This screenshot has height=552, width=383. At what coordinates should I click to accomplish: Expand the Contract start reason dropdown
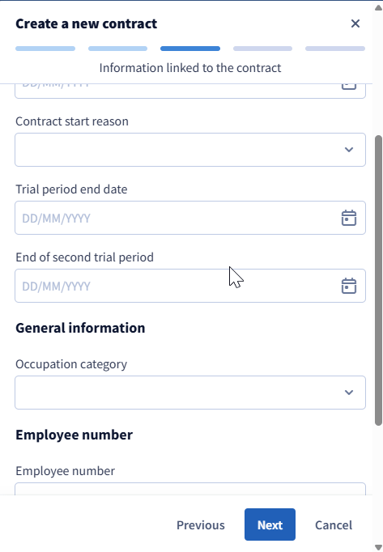190,150
